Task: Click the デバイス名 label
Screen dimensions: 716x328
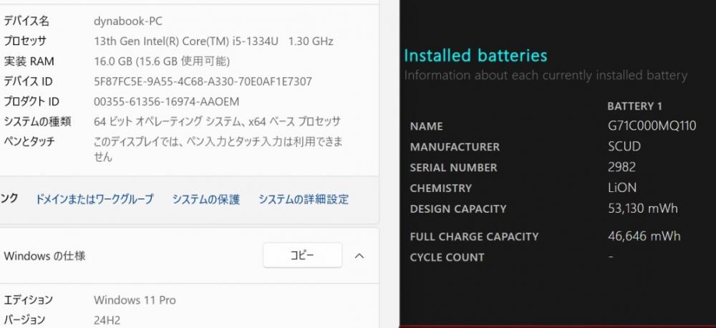Action: point(26,21)
